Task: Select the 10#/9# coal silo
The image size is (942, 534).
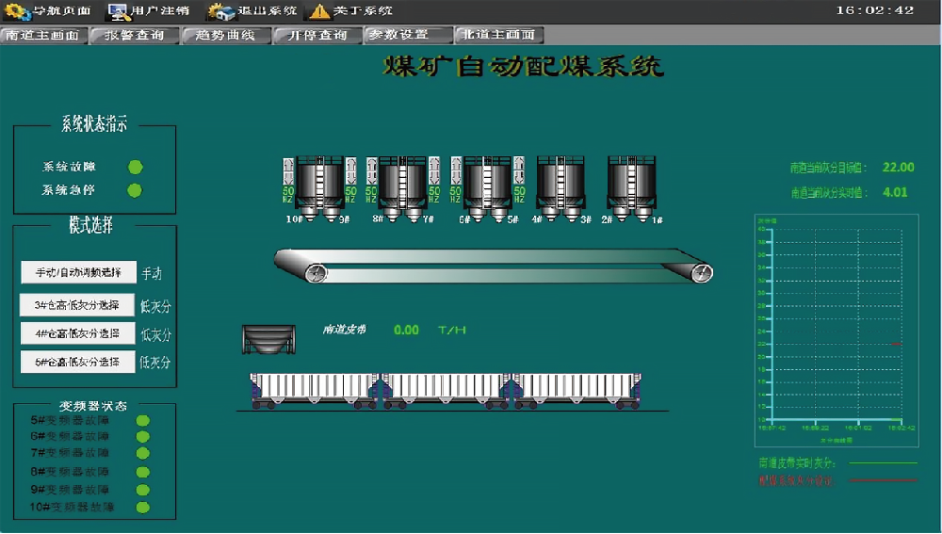Action: (x=320, y=185)
